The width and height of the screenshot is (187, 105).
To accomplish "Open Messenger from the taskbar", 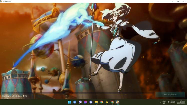I will coord(85,102).
